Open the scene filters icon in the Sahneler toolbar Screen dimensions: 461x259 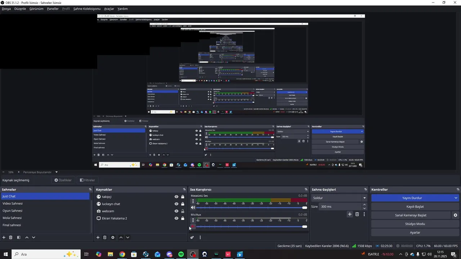coord(19,237)
